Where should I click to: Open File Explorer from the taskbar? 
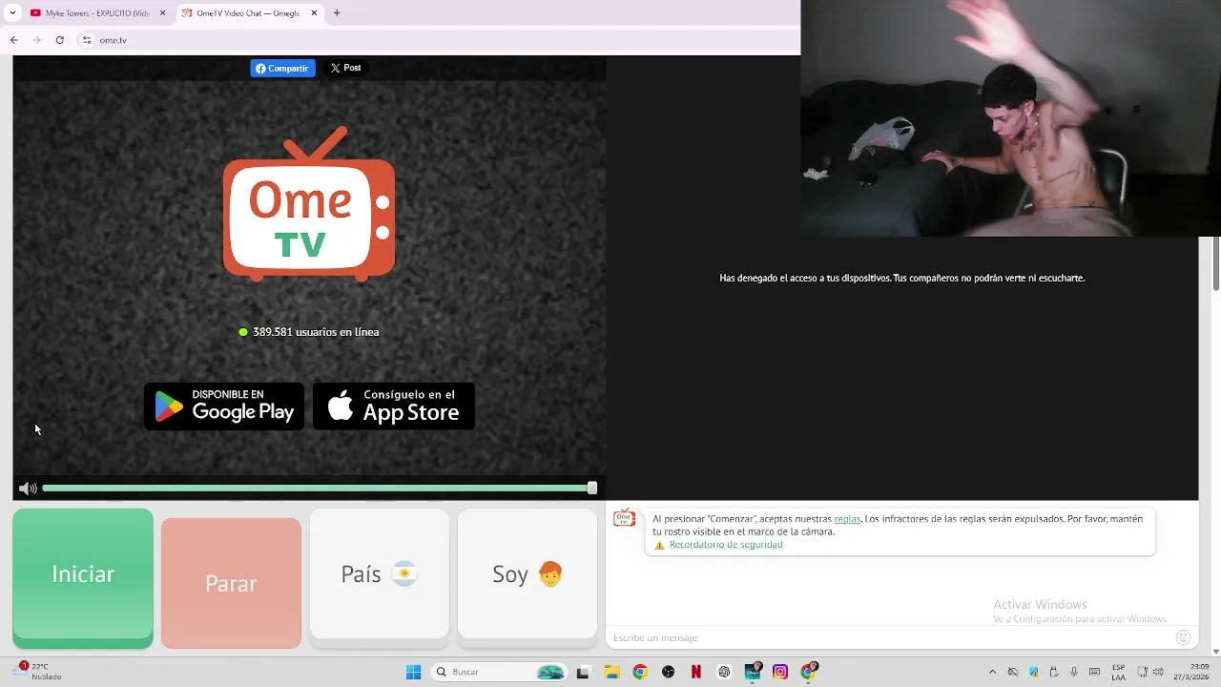[x=611, y=673]
